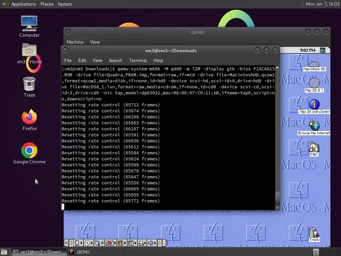Open the Applications menu in top panel

tap(24, 4)
